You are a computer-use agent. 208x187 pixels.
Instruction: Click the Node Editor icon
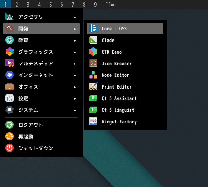(x=93, y=75)
